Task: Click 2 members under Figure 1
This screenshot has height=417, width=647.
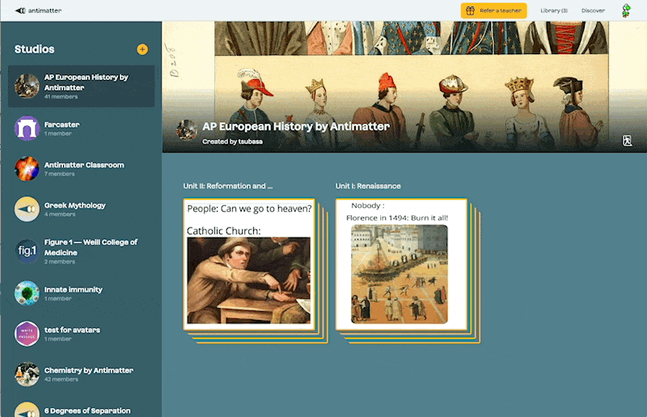Action: click(x=60, y=262)
